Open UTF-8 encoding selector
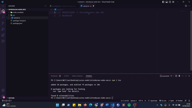192x108 pixels. point(141,100)
